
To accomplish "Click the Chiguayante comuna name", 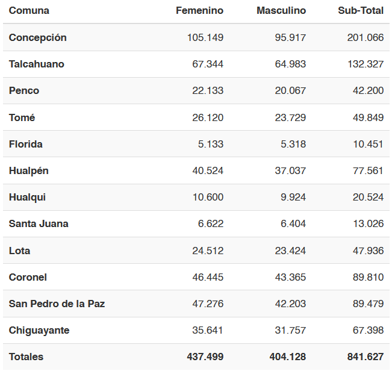I will point(39,330).
